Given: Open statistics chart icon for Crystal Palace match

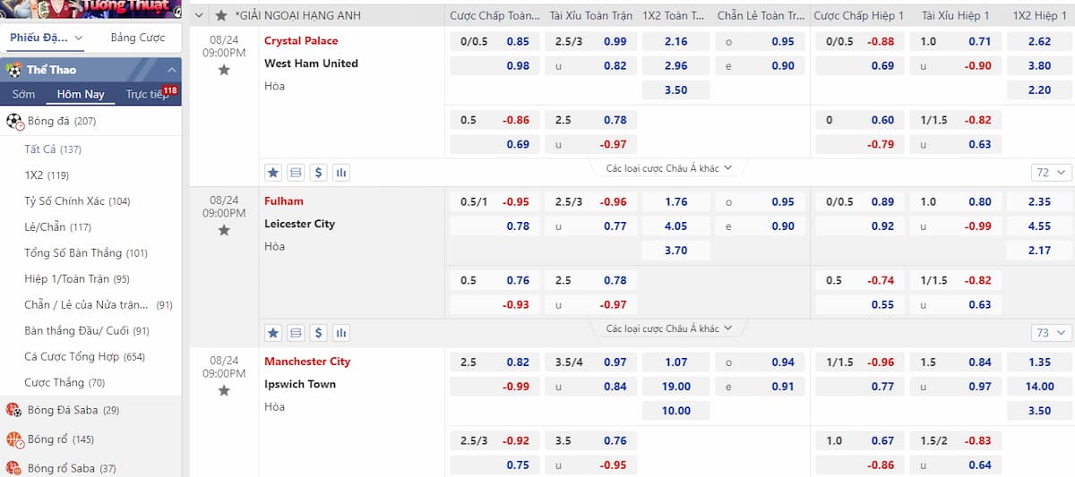Looking at the screenshot, I should (340, 173).
